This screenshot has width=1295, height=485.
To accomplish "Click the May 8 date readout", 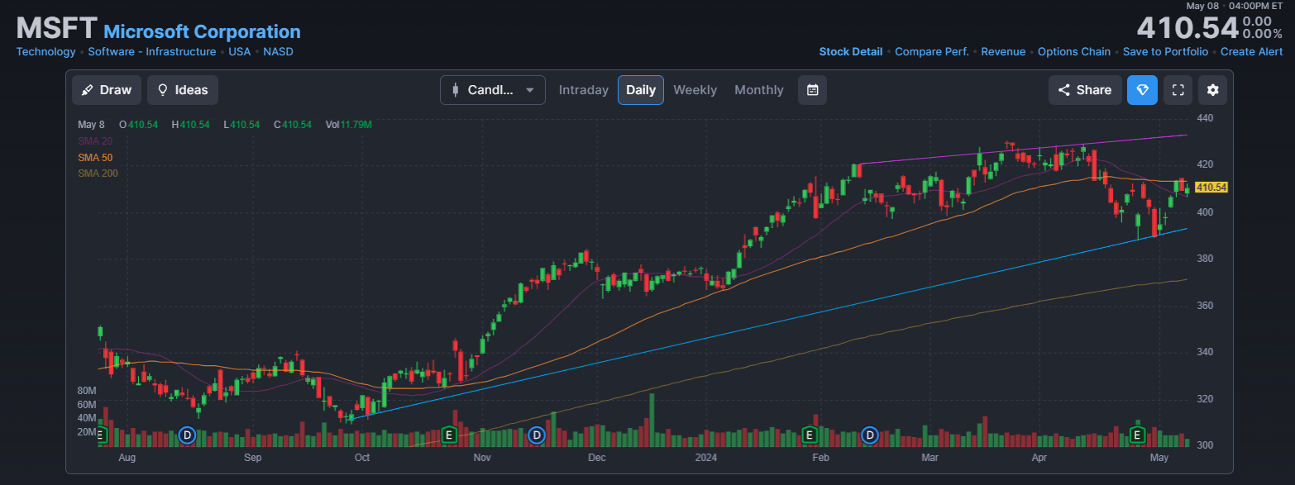I will (92, 125).
